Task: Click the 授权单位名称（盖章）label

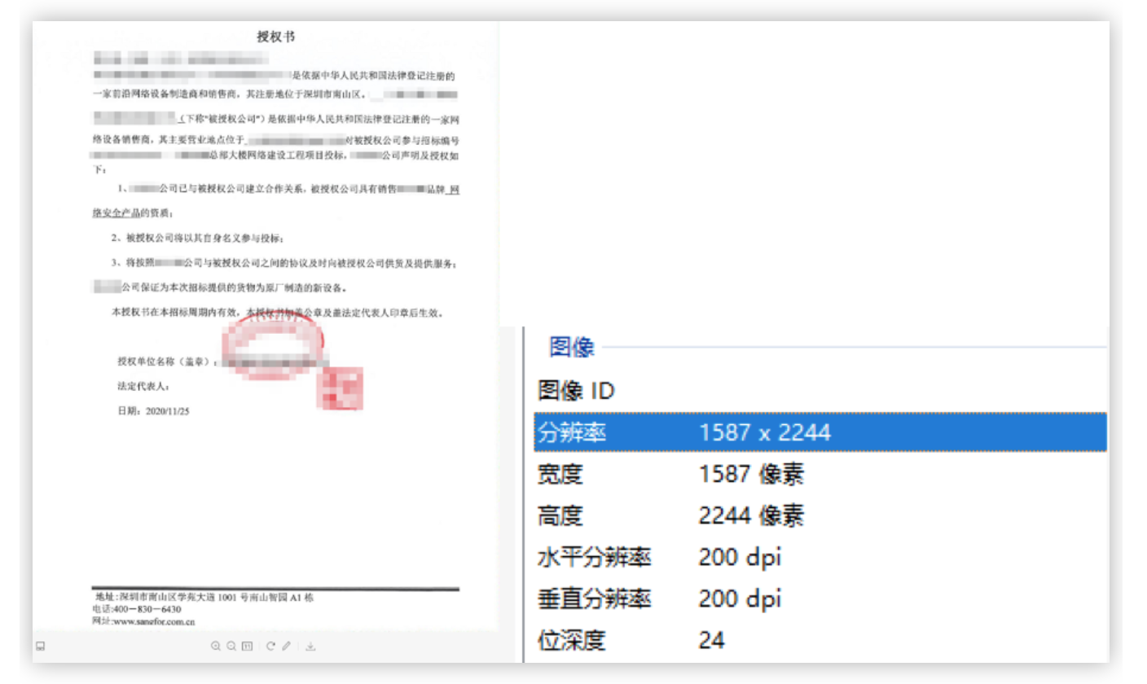Action: click(x=167, y=362)
